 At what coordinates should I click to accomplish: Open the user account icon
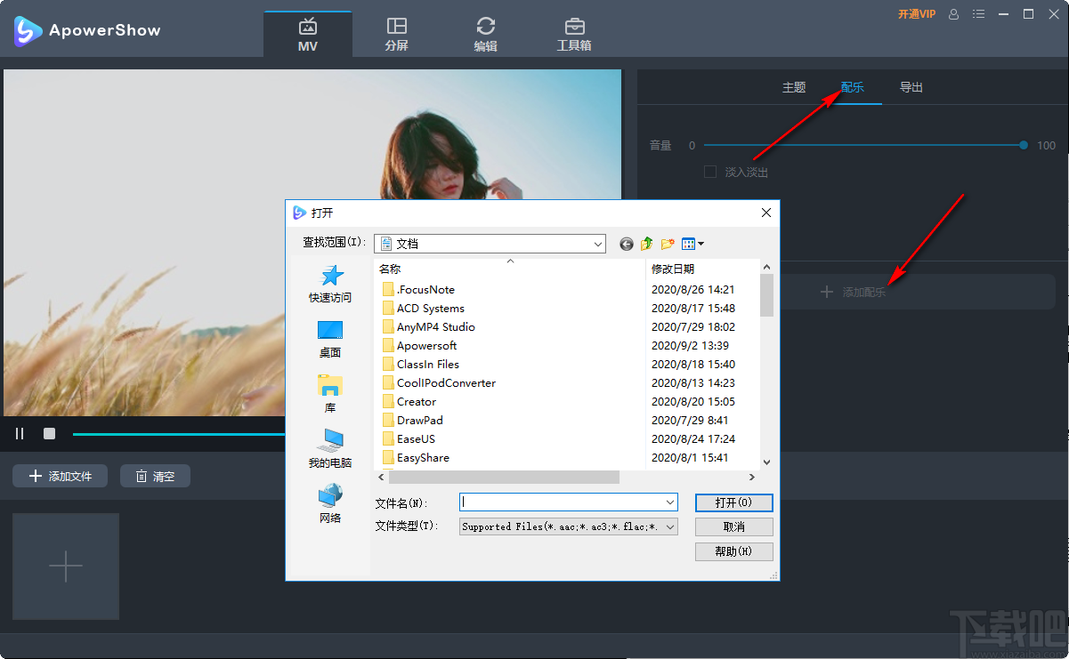pyautogui.click(x=954, y=14)
